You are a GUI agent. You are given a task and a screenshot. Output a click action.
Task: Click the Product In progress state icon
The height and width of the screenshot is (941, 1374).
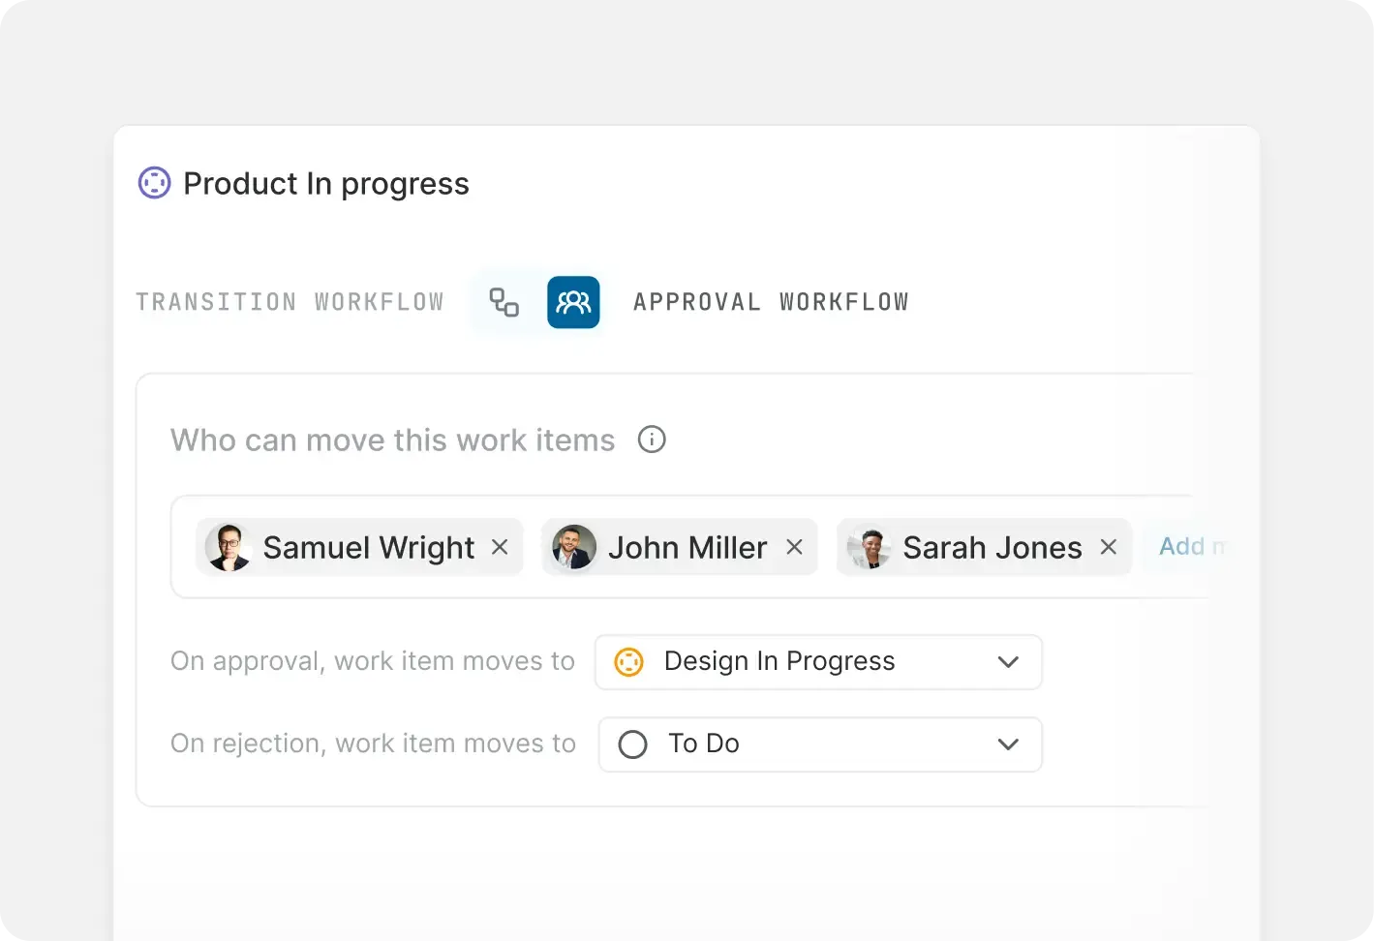[155, 183]
